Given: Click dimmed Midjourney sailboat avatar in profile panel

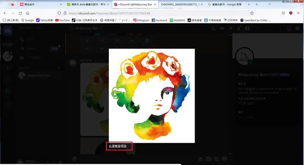Looking at the screenshot, I should 244,57.
